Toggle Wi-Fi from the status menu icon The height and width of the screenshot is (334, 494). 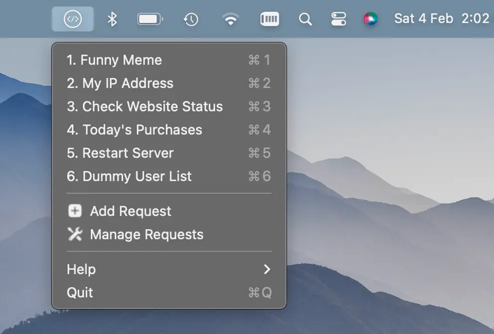click(x=230, y=18)
